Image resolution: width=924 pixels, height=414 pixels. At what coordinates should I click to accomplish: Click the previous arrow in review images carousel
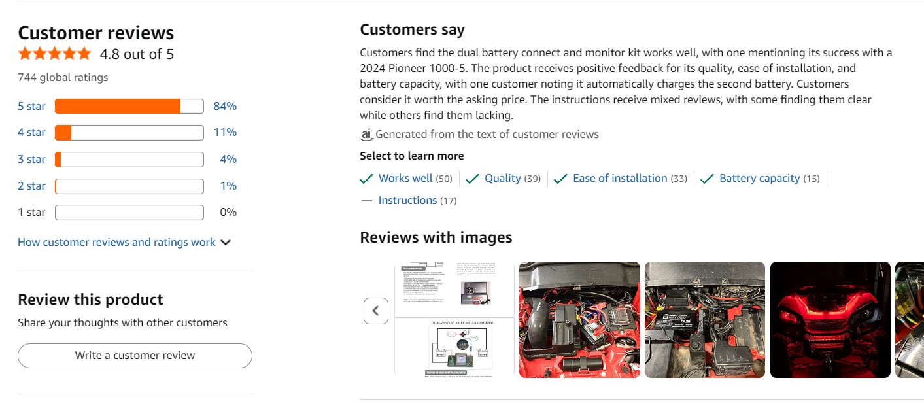point(375,311)
